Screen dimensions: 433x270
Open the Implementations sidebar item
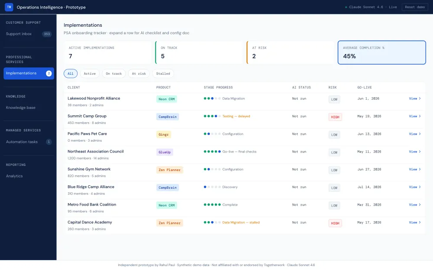(29, 73)
